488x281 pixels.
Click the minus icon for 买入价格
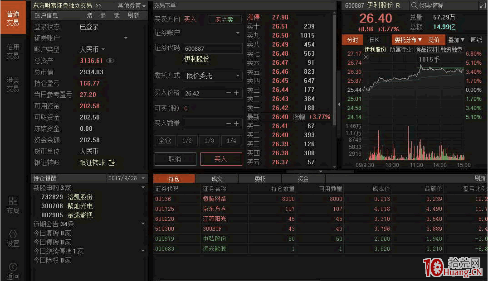[229, 93]
